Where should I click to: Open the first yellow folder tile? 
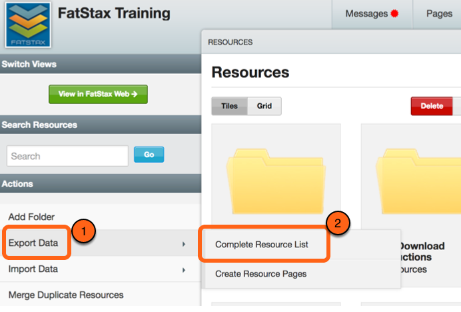coord(276,181)
